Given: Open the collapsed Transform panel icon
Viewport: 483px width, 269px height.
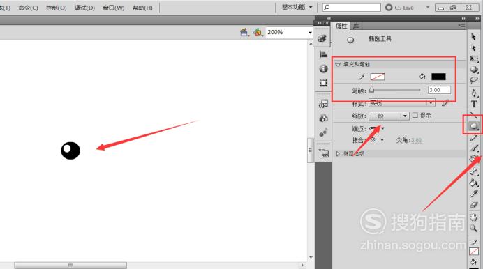Looking at the screenshot, I should [323, 83].
